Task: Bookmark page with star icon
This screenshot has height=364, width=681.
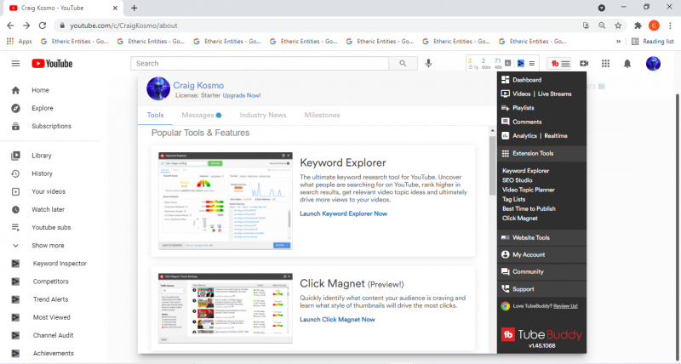Action: tap(618, 26)
